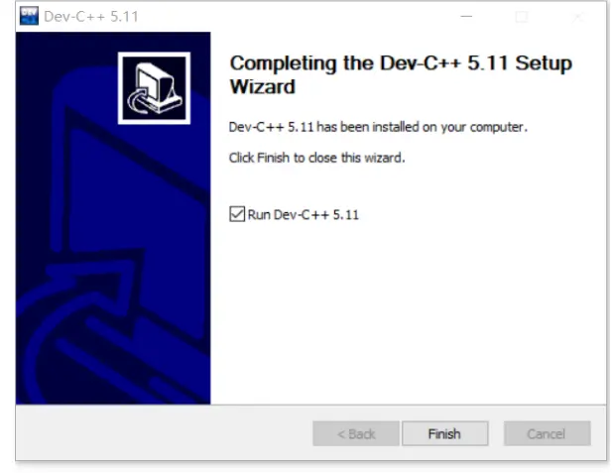Image resolution: width=612 pixels, height=473 pixels.
Task: Click the disabled Back button
Action: 355,433
